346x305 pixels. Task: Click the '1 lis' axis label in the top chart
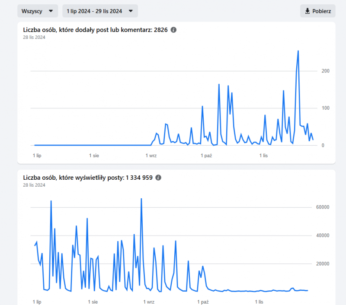click(x=263, y=155)
